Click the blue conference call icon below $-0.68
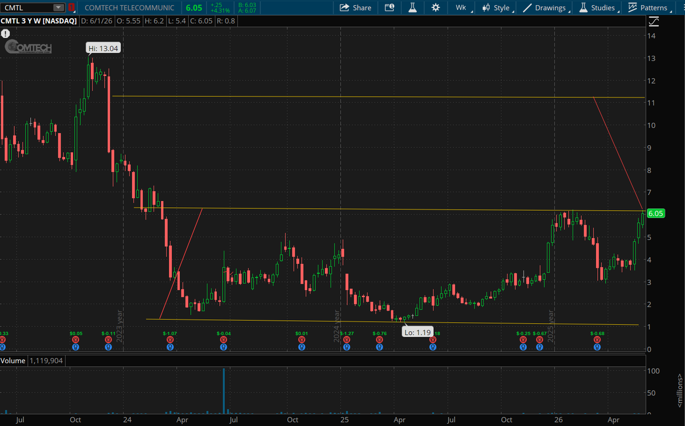 click(x=597, y=347)
